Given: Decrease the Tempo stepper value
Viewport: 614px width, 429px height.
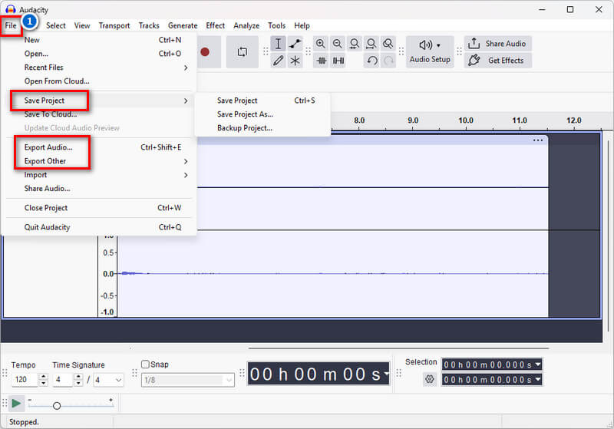Looking at the screenshot, I should tap(44, 383).
